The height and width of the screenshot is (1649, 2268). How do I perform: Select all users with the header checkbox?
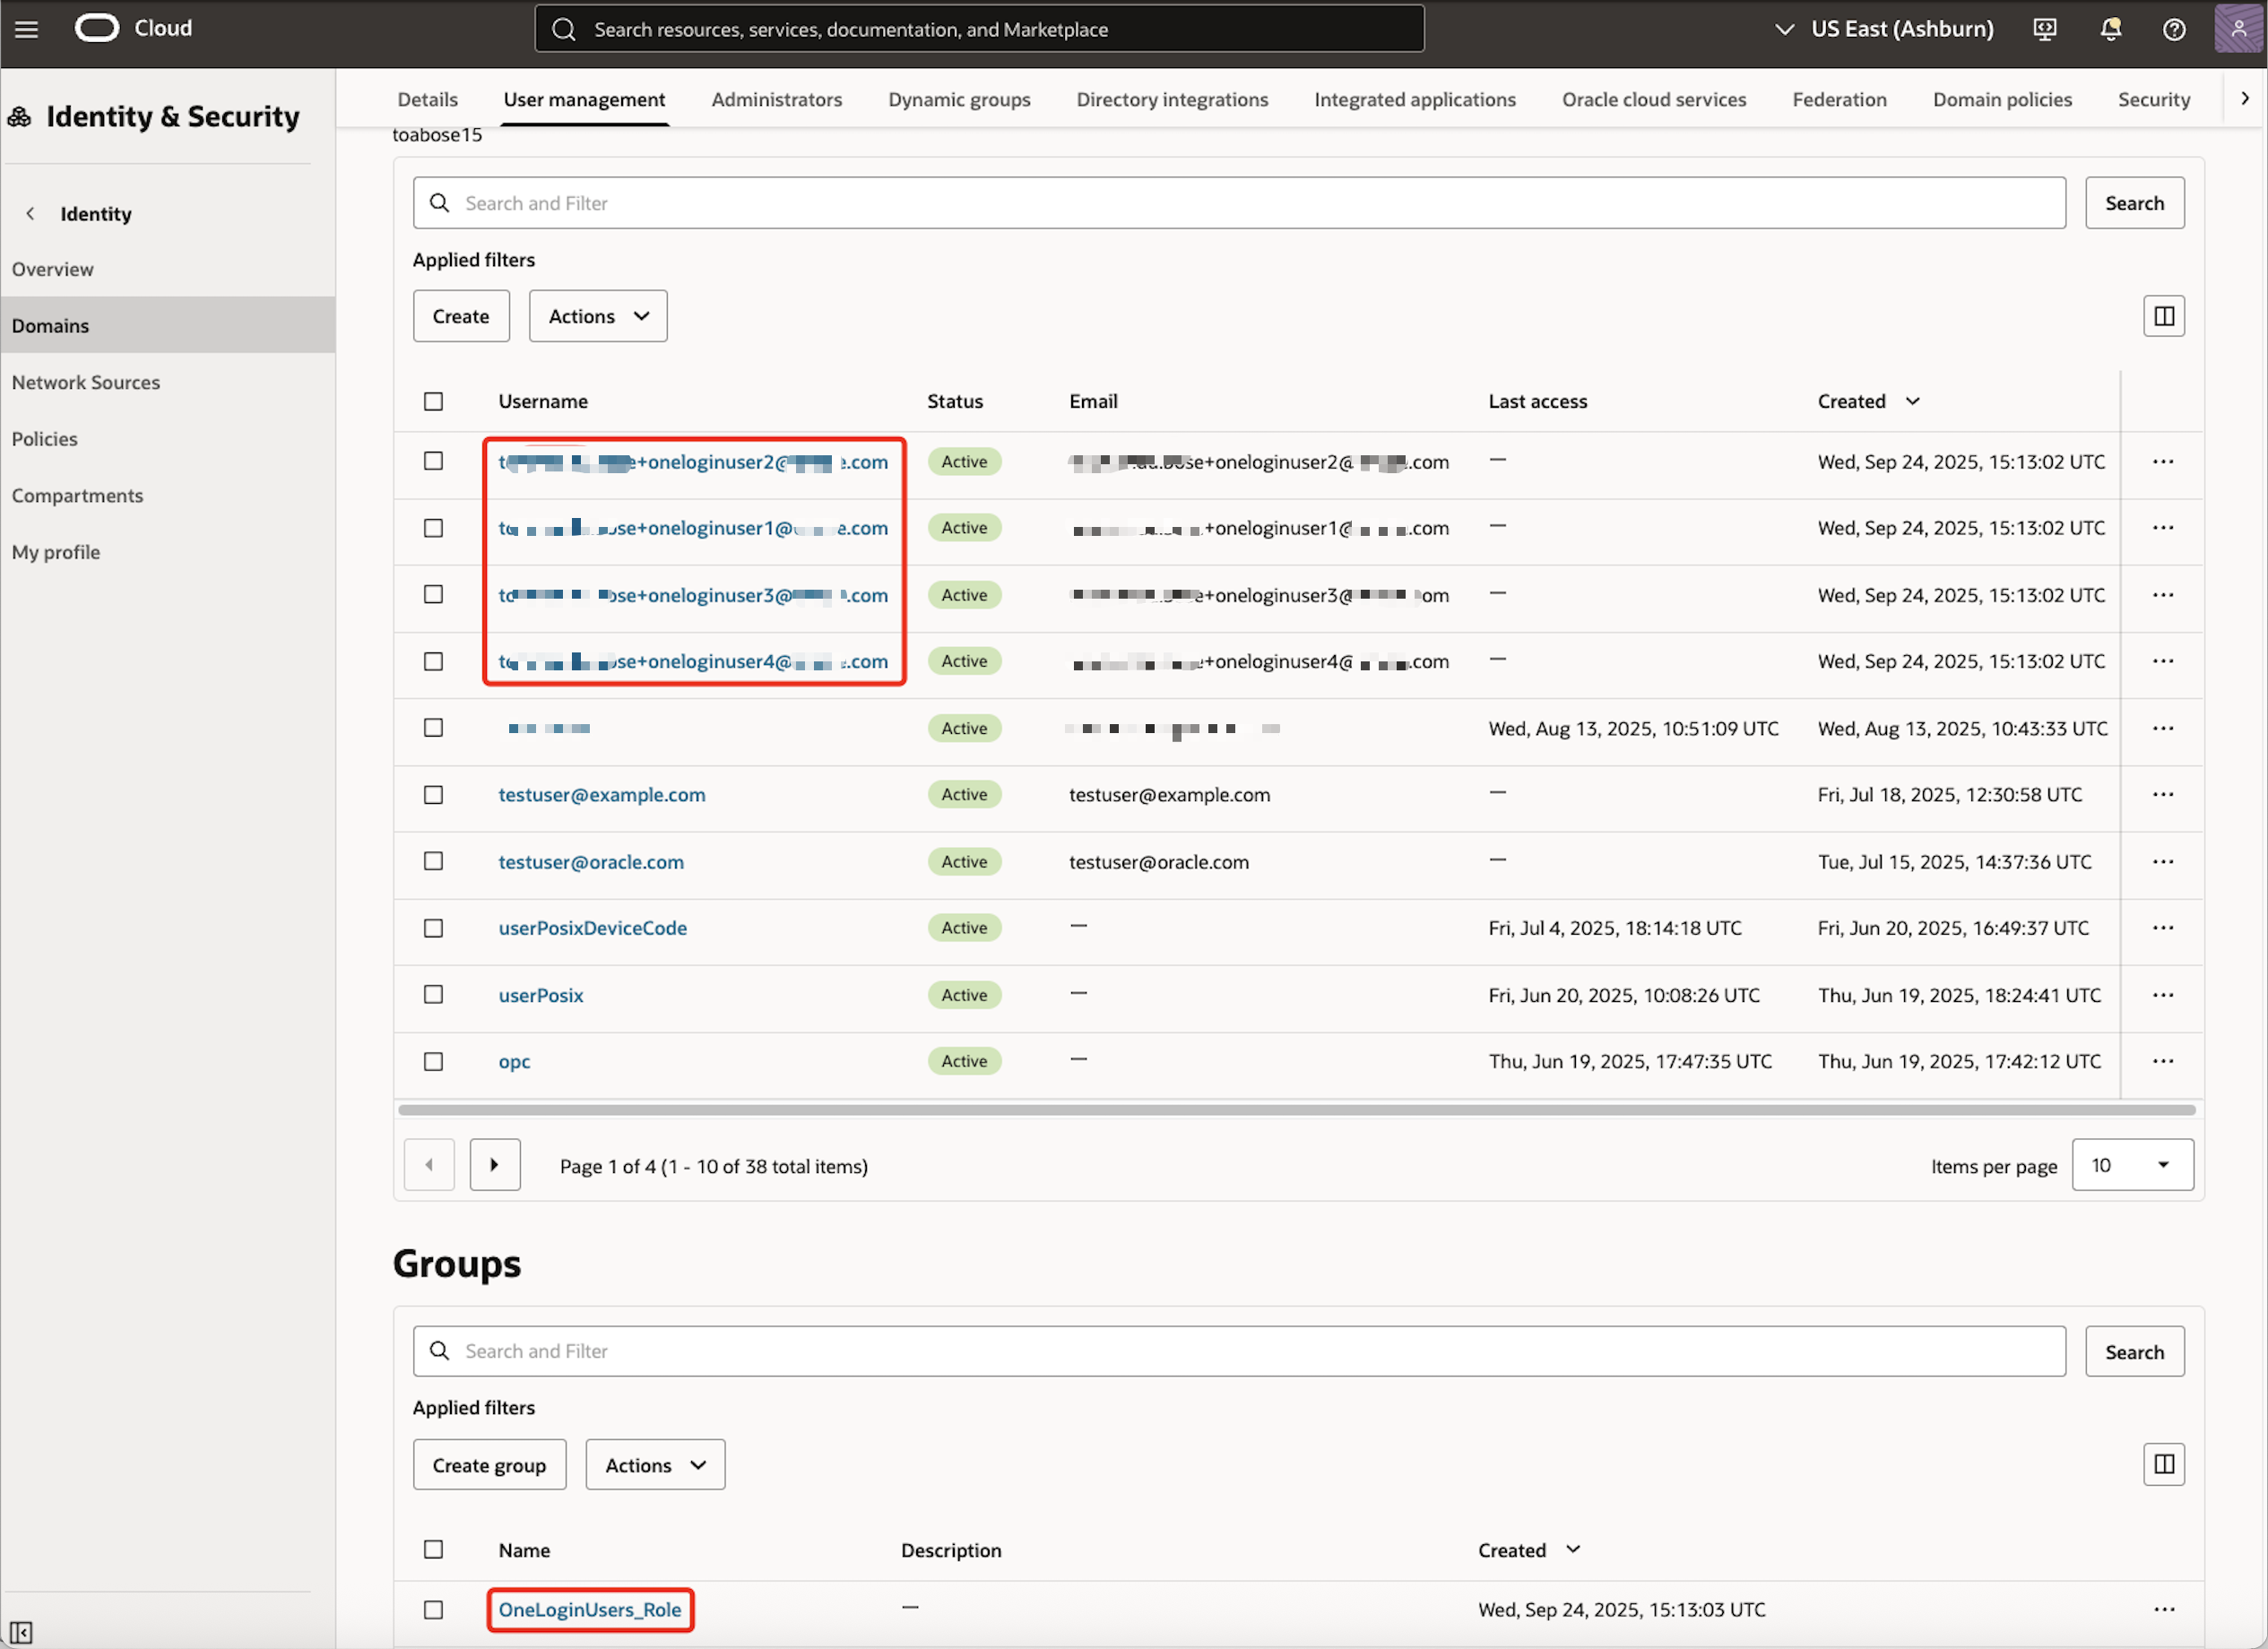point(433,401)
